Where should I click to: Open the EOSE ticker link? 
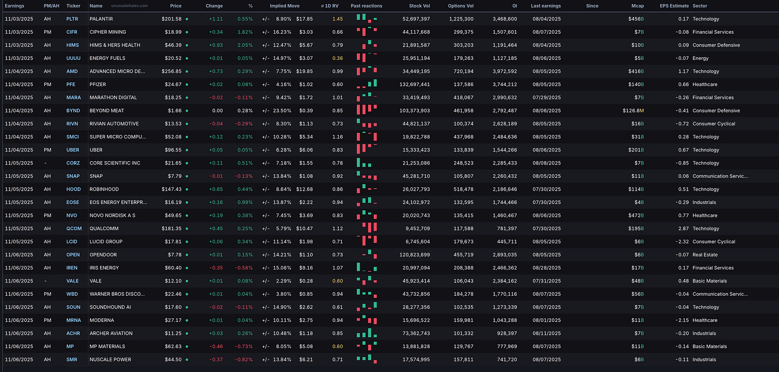coord(73,202)
